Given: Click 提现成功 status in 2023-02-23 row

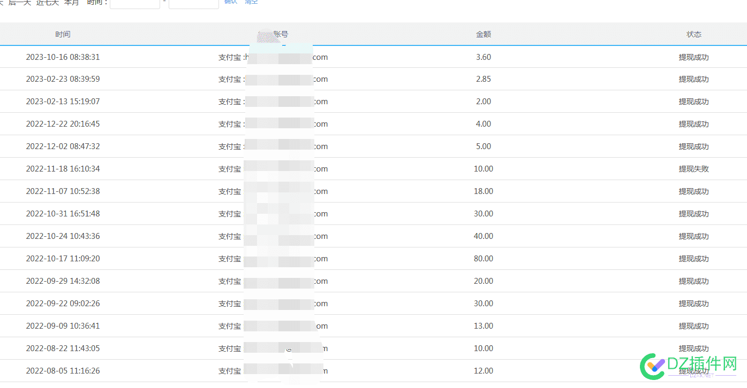Looking at the screenshot, I should point(694,79).
